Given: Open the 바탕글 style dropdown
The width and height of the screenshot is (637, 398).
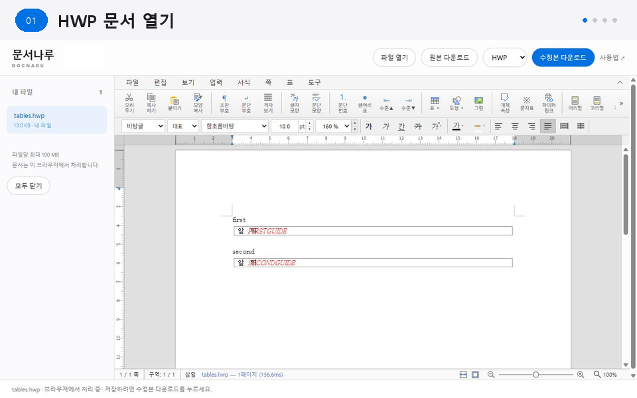Looking at the screenshot, I should (143, 126).
